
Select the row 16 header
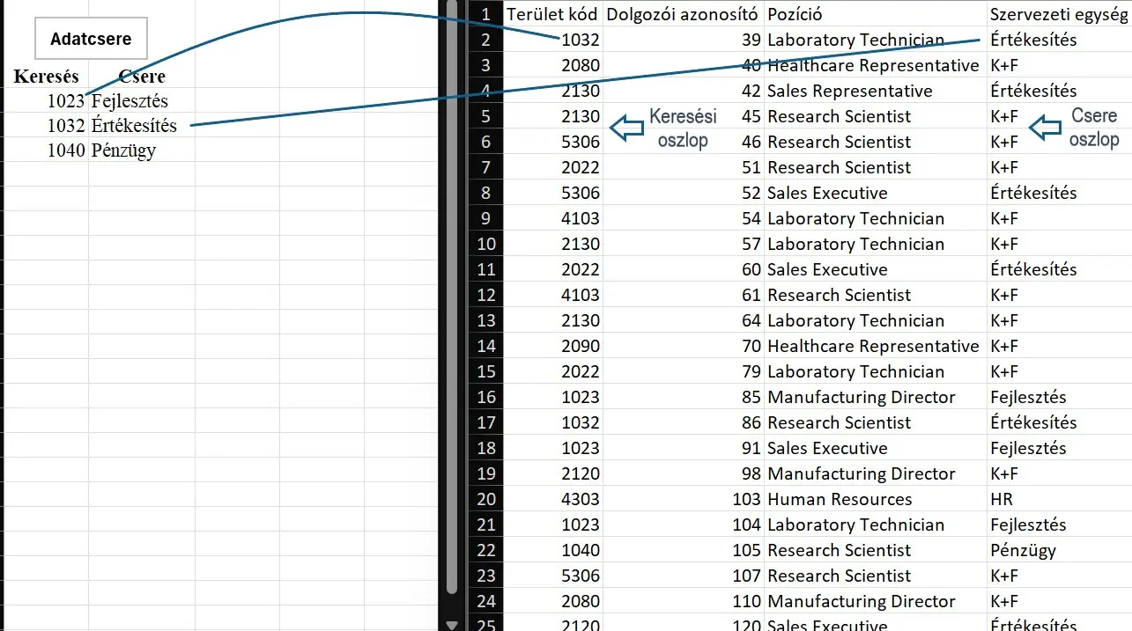[x=485, y=397]
